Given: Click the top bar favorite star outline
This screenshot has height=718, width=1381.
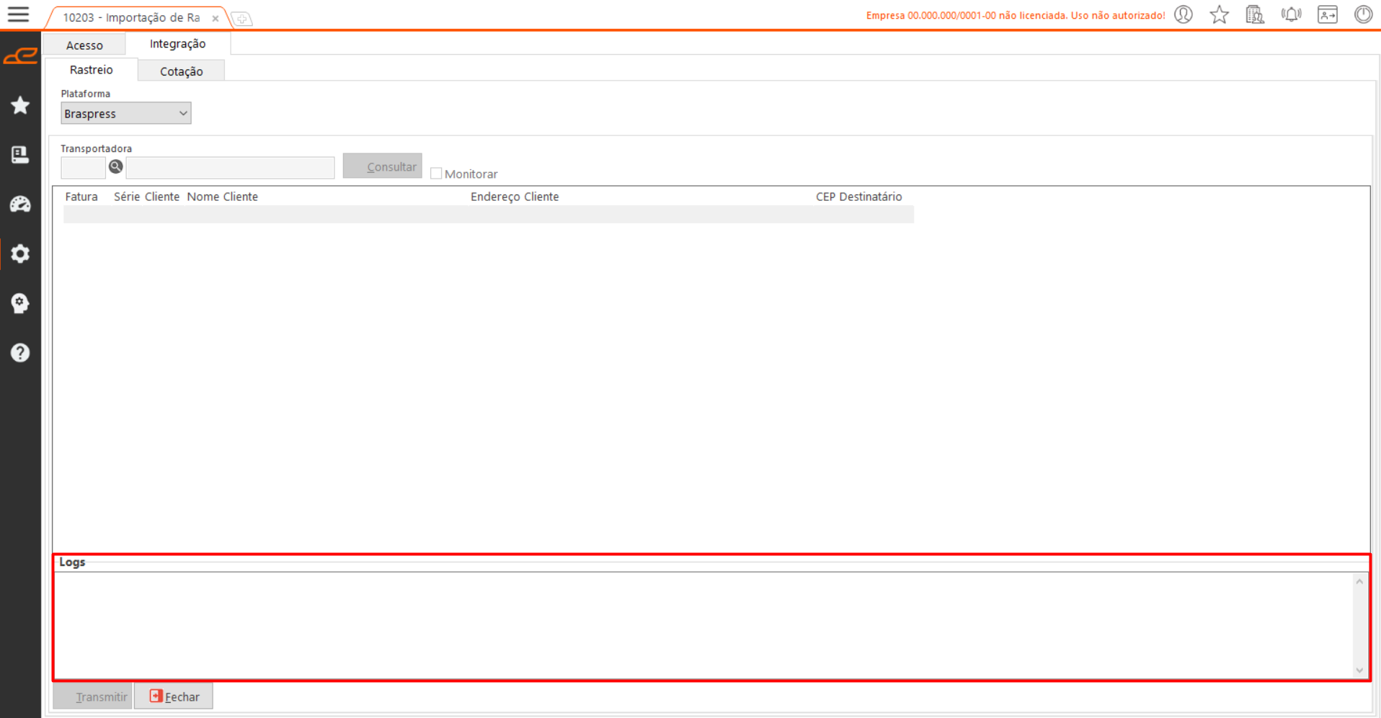Looking at the screenshot, I should (1219, 14).
